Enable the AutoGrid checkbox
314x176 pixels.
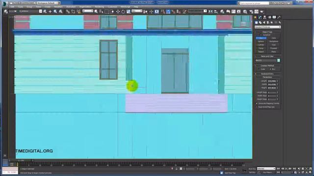tap(261, 35)
